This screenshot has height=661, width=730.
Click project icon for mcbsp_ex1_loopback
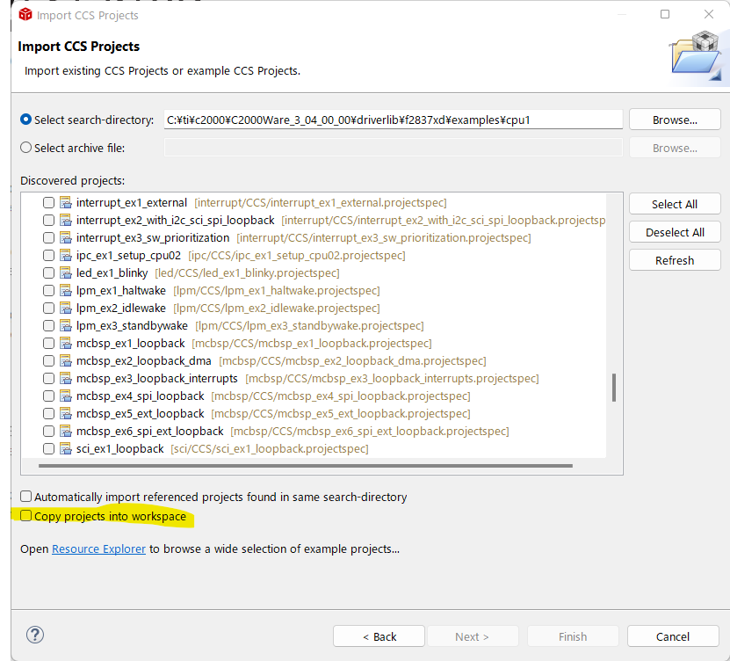pos(66,344)
